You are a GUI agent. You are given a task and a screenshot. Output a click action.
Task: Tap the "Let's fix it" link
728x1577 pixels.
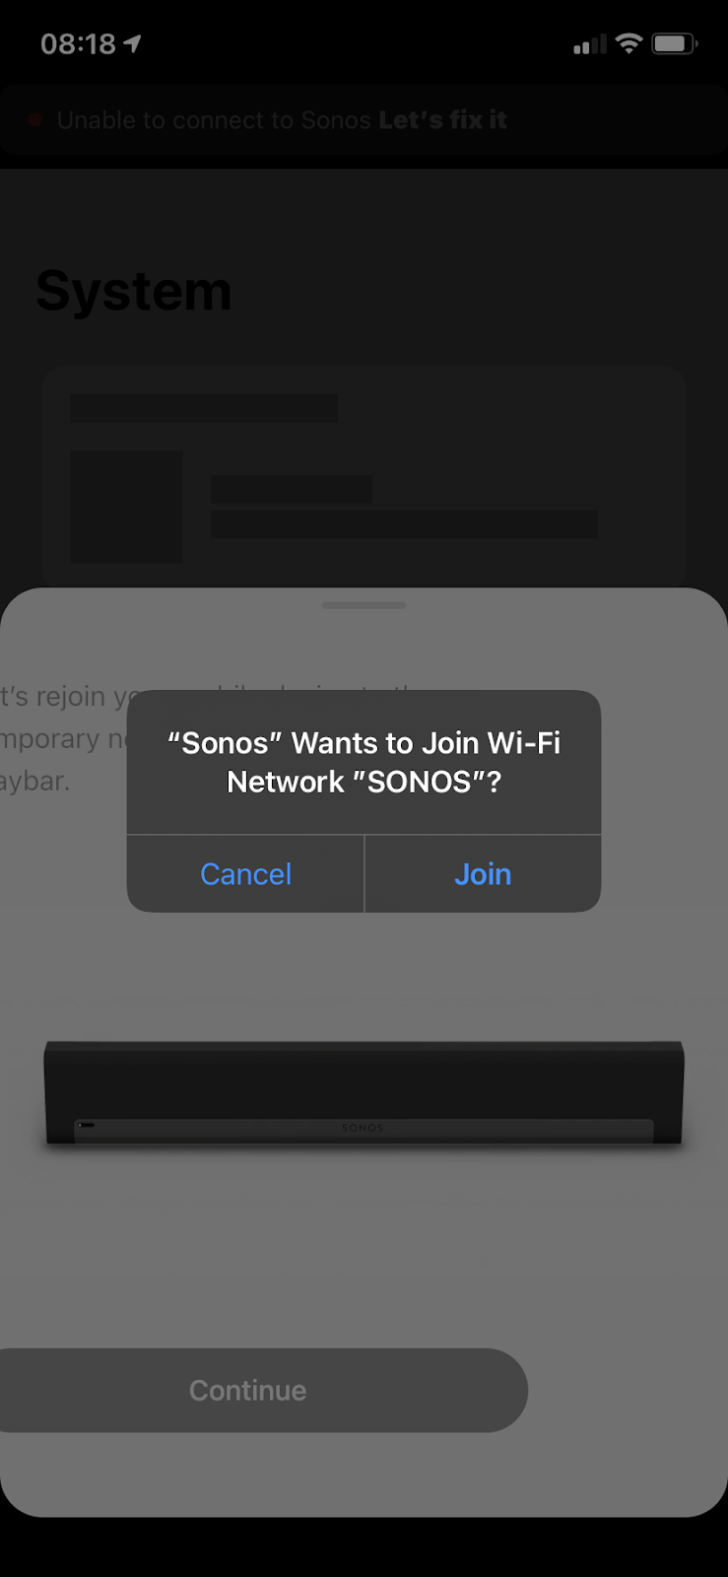point(442,120)
